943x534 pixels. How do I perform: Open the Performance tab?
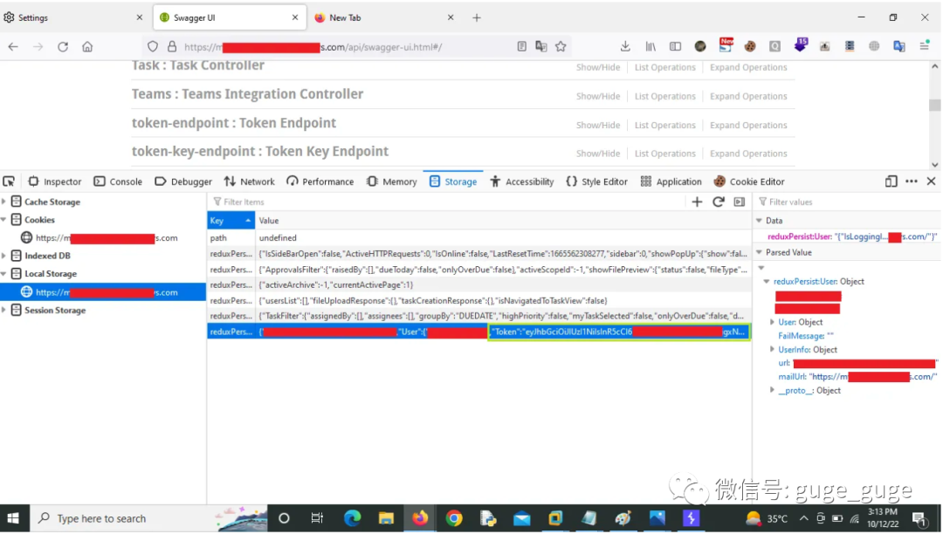[320, 181]
